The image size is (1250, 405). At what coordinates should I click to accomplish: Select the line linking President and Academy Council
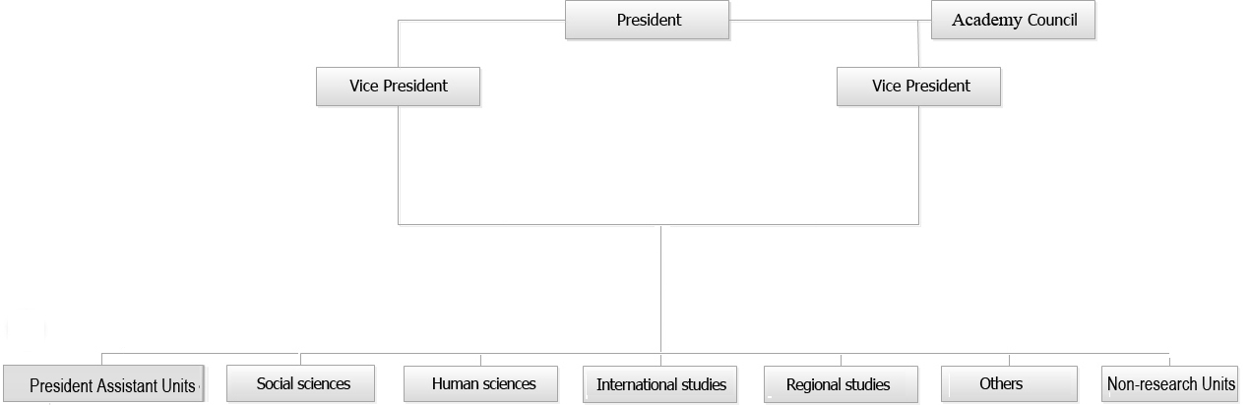click(830, 20)
